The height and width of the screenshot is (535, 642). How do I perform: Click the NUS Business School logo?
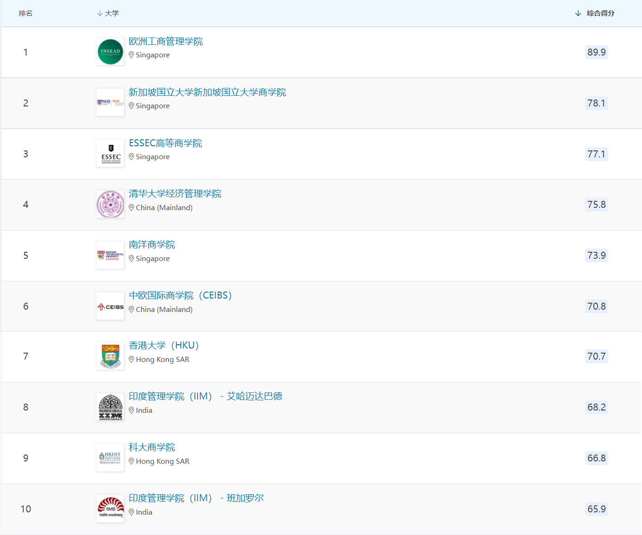click(111, 102)
